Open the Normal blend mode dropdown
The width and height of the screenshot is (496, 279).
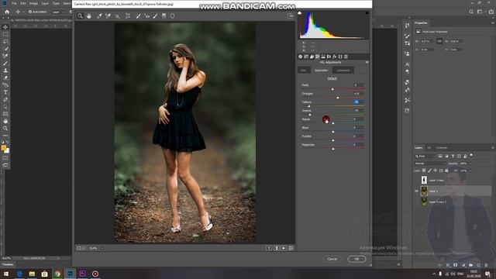point(430,164)
